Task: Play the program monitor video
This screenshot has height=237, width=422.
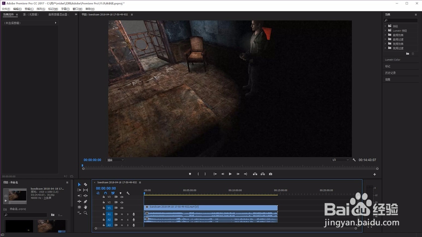Action: click(230, 174)
